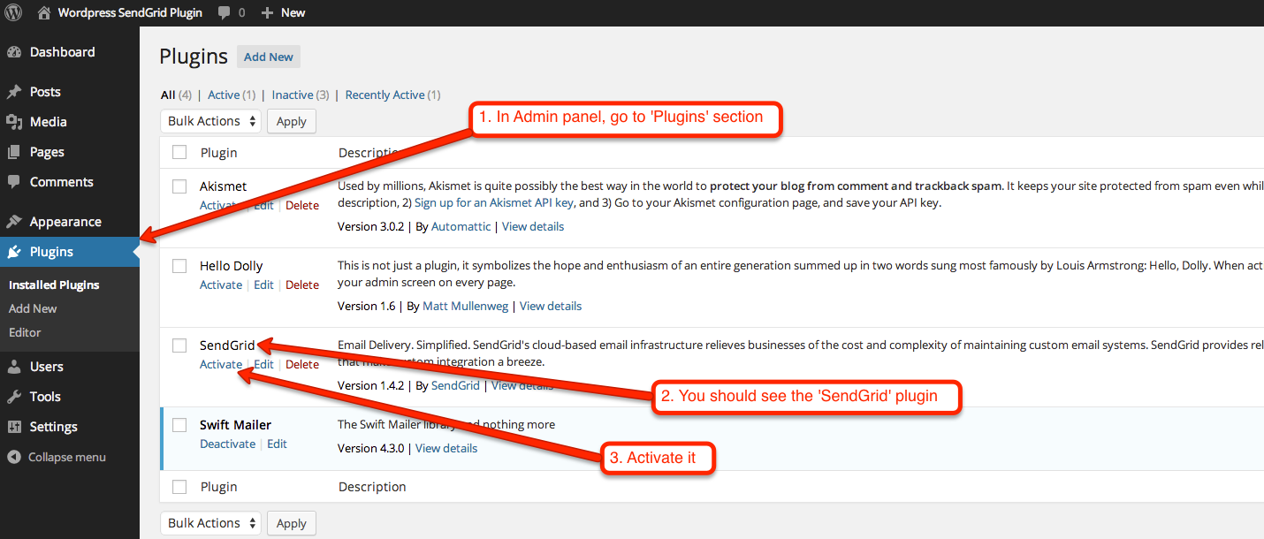Click the WordPress logo icon
This screenshot has height=539, width=1264.
14,12
